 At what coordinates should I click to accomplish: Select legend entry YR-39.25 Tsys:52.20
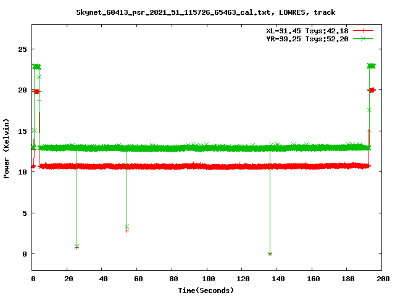[x=307, y=39]
